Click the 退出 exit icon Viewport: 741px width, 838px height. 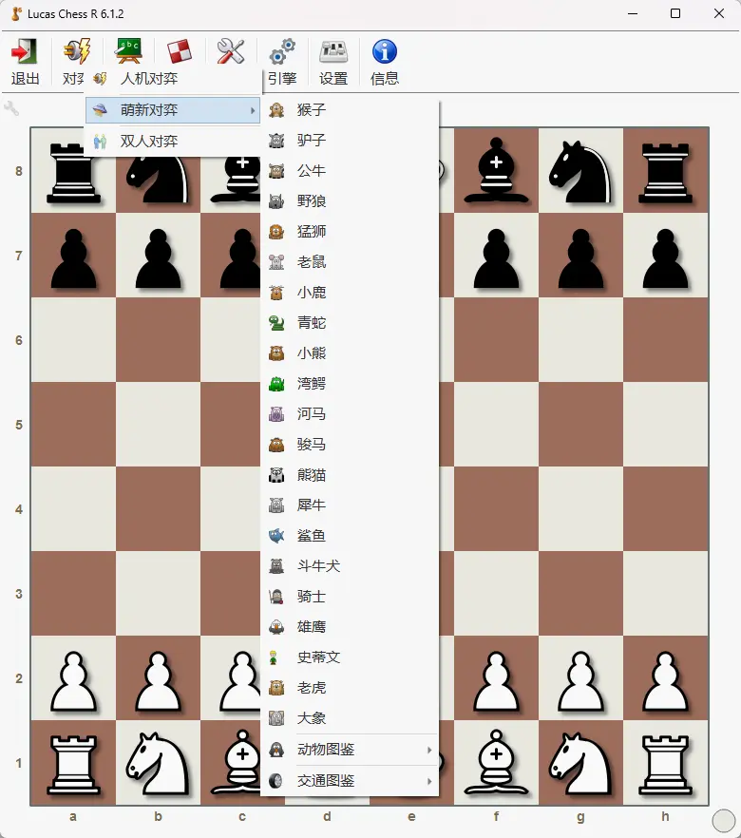click(25, 52)
